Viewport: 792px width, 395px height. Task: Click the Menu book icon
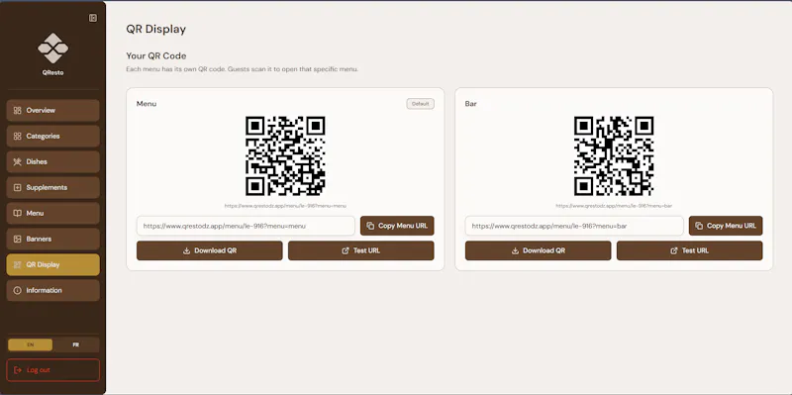point(17,213)
